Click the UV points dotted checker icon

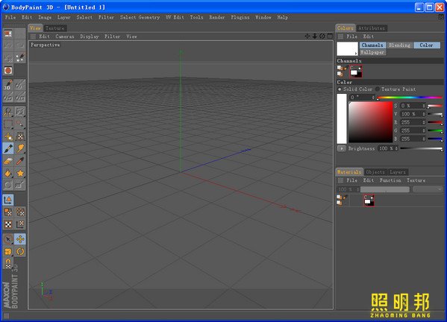[x=20, y=212]
